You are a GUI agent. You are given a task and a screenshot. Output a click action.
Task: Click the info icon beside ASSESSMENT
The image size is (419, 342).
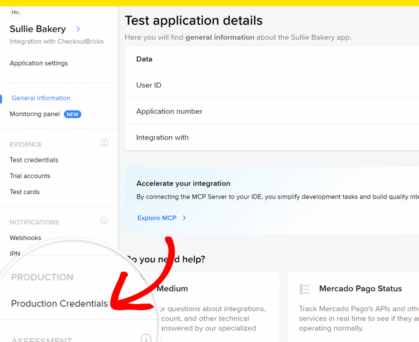click(146, 339)
